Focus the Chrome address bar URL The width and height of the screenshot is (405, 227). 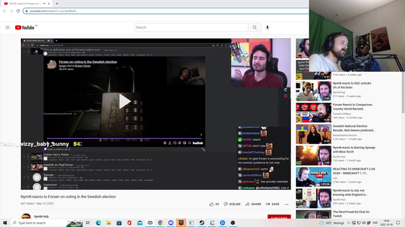[x=165, y=11]
